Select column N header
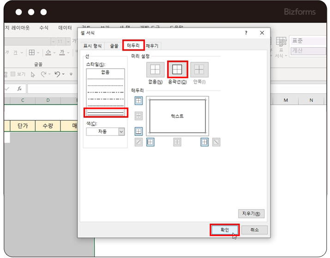Viewport: 330px width, 258px height. point(311,100)
